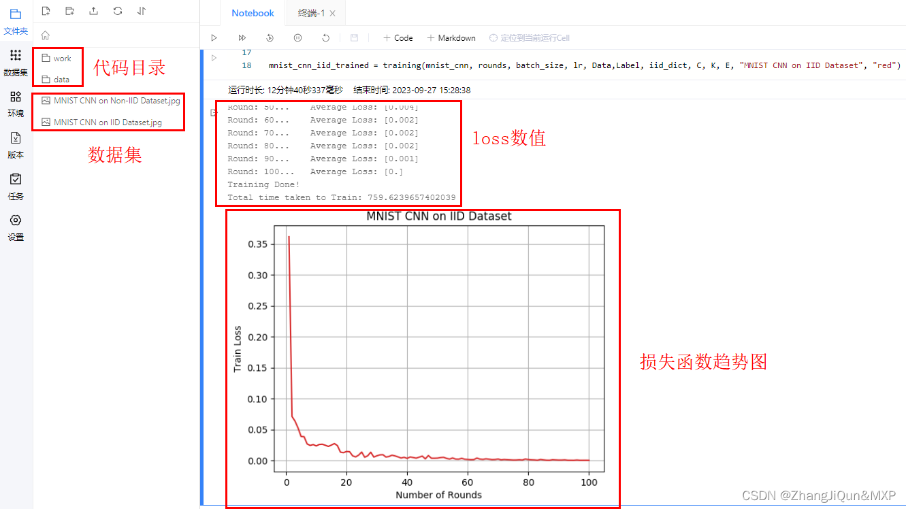The image size is (906, 509).
Task: Add a new Code cell
Action: point(398,38)
